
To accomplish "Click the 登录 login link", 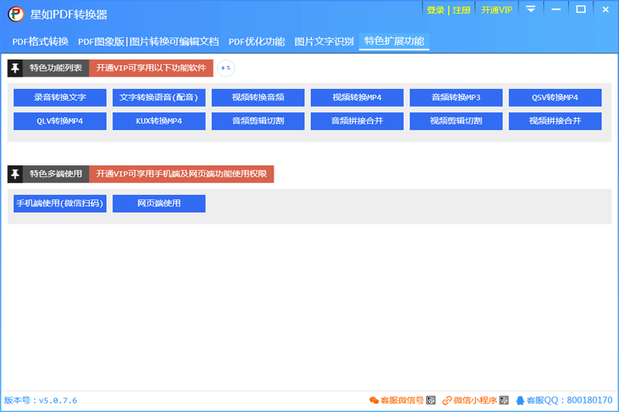I will [436, 10].
